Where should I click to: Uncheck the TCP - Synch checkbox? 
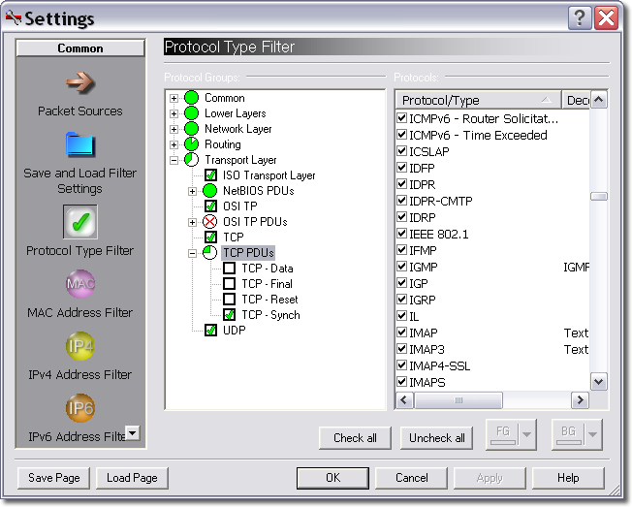[x=230, y=315]
